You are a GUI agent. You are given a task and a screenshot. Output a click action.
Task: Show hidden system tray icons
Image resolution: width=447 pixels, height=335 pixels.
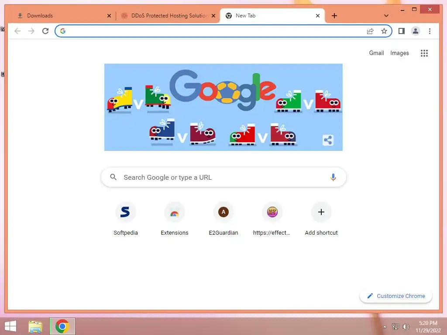[385, 327]
